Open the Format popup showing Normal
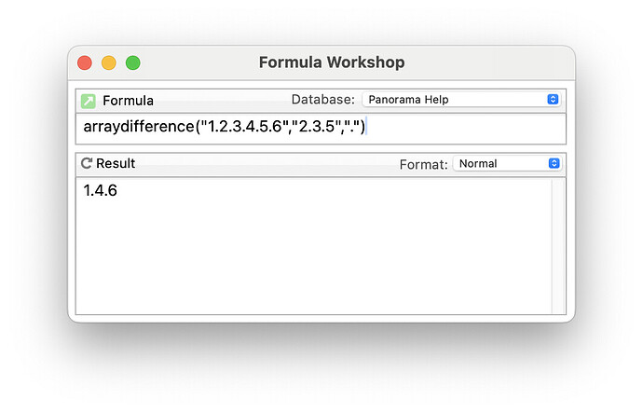 click(x=508, y=163)
